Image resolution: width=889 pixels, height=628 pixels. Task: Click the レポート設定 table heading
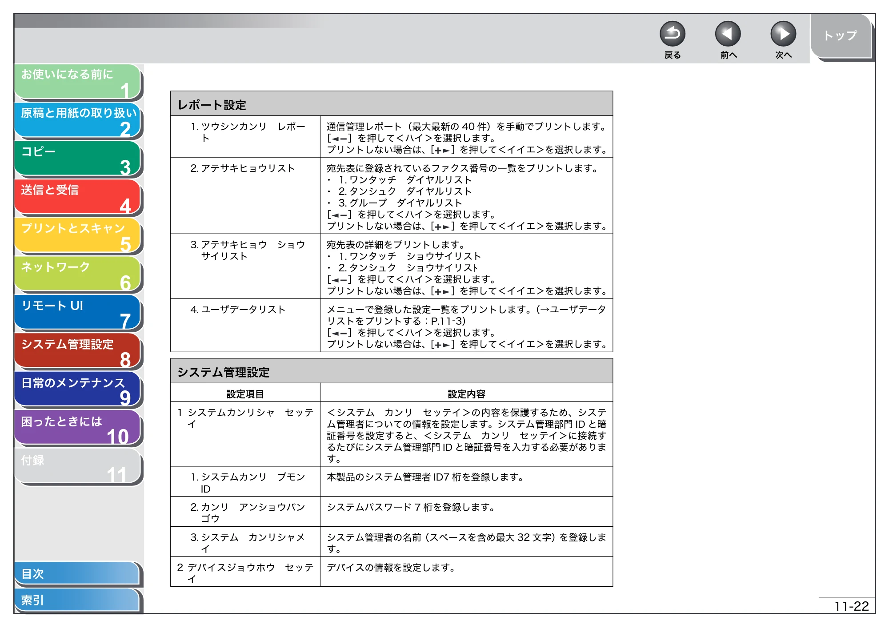[392, 104]
